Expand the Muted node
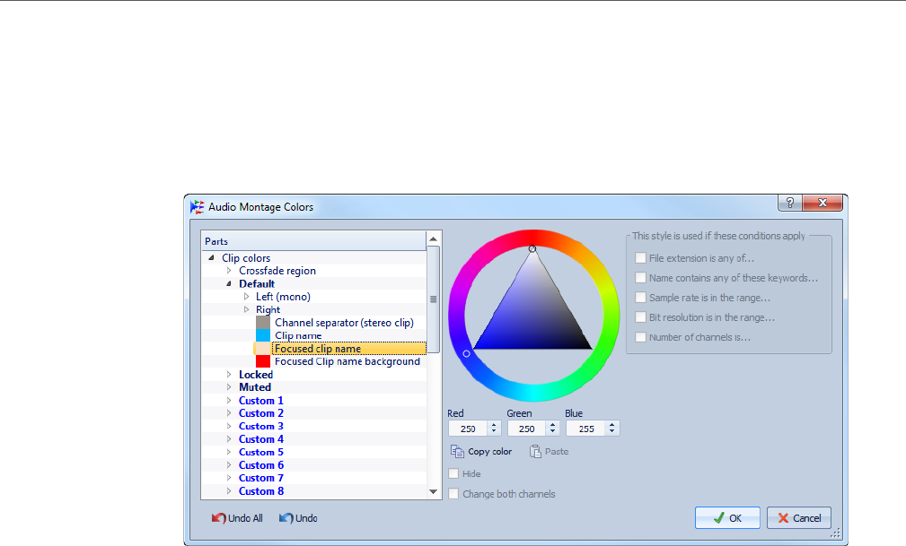Viewport: 906px width, 546px height. 229,387
